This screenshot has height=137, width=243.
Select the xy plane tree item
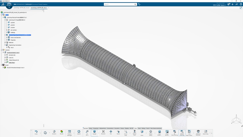(13, 23)
